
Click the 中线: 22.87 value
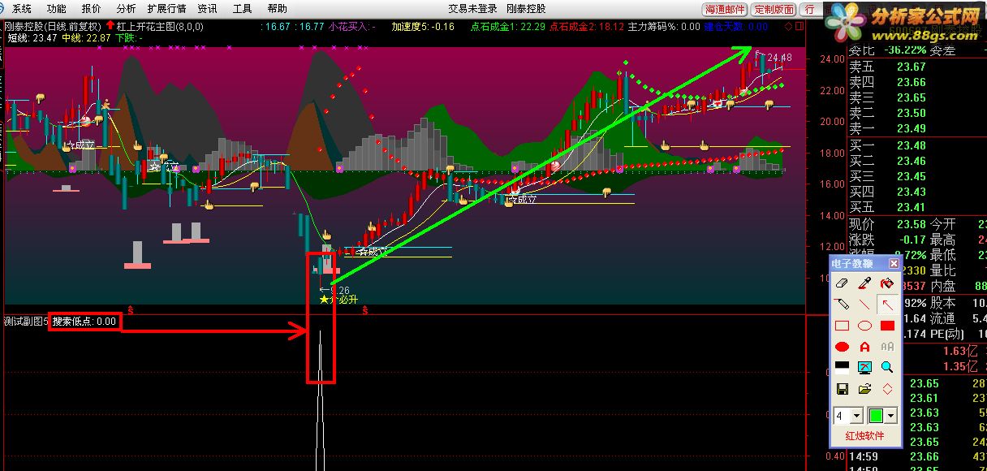tap(87, 37)
